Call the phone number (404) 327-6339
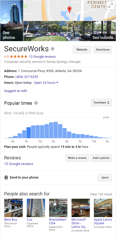116x236 pixels. point(27,77)
